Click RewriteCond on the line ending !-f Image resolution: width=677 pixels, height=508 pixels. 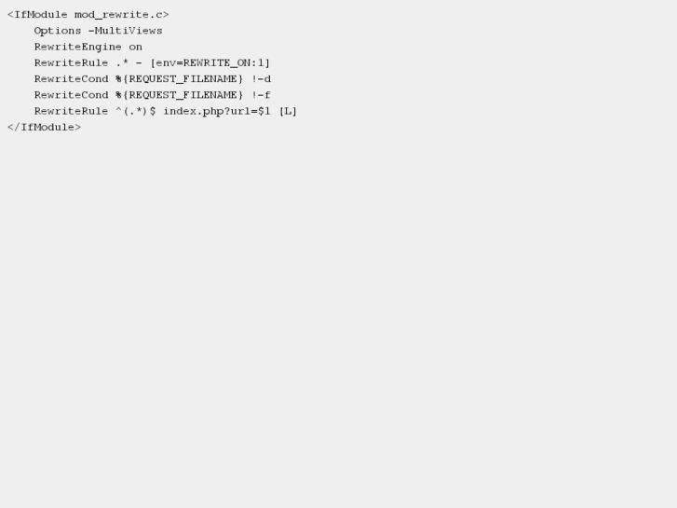pos(72,95)
